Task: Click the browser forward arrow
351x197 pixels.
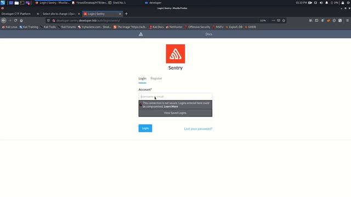Action: 10,21
